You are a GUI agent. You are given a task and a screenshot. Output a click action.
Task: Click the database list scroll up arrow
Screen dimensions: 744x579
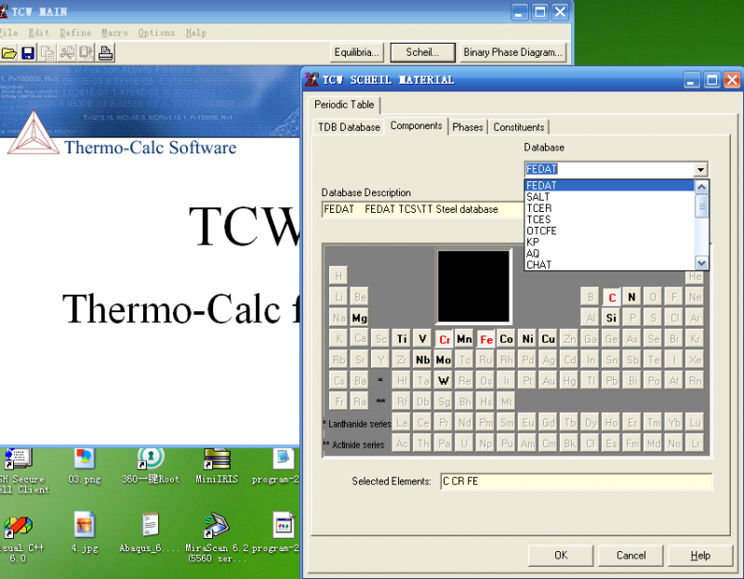point(701,187)
